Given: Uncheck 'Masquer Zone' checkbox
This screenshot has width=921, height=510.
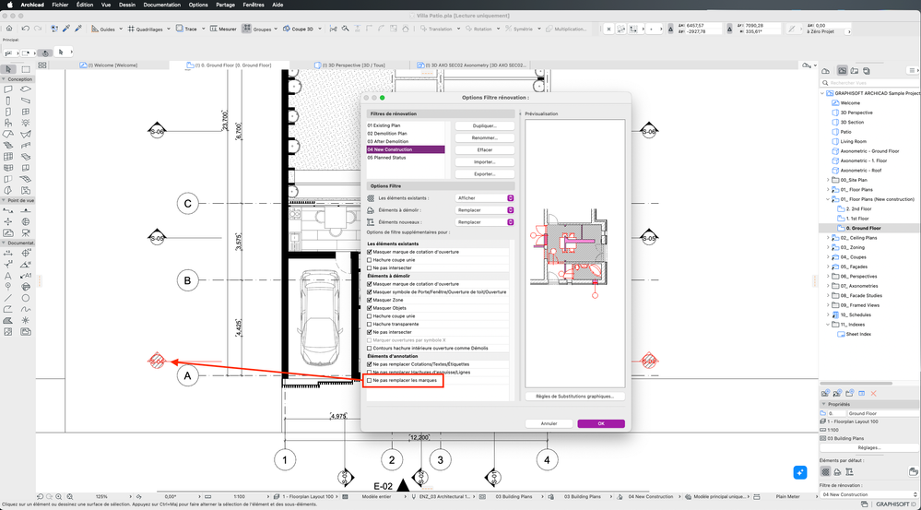Looking at the screenshot, I should pyautogui.click(x=370, y=300).
